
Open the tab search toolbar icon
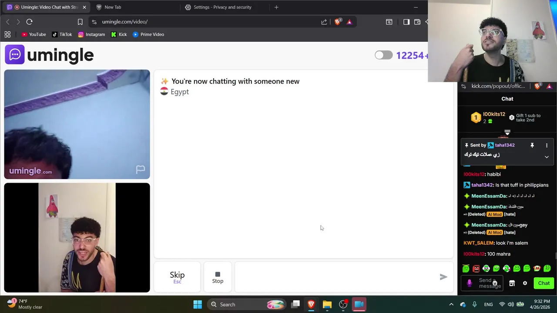pos(389,22)
